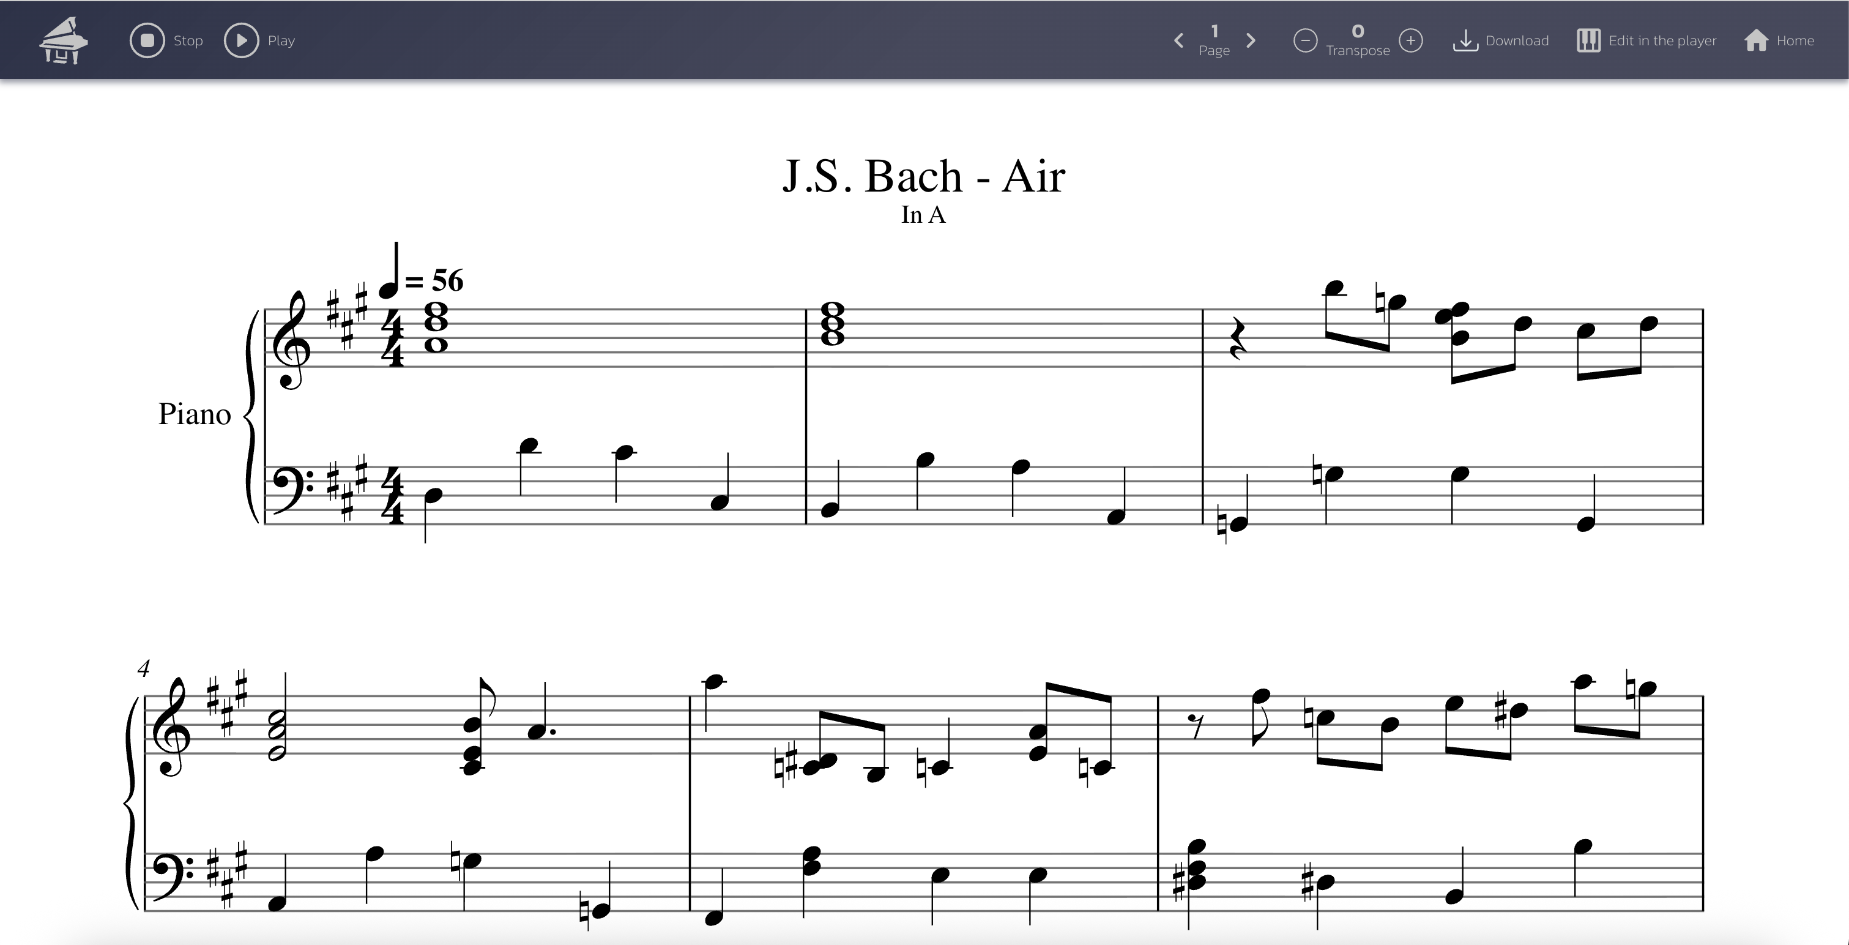The height and width of the screenshot is (945, 1849).
Task: Click the Play text label
Action: point(281,41)
